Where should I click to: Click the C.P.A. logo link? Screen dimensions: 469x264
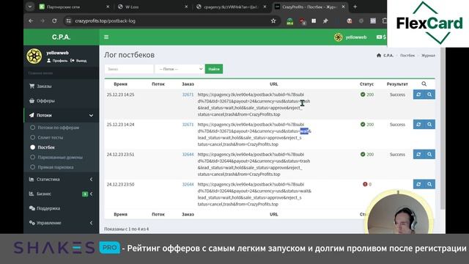pyautogui.click(x=61, y=37)
